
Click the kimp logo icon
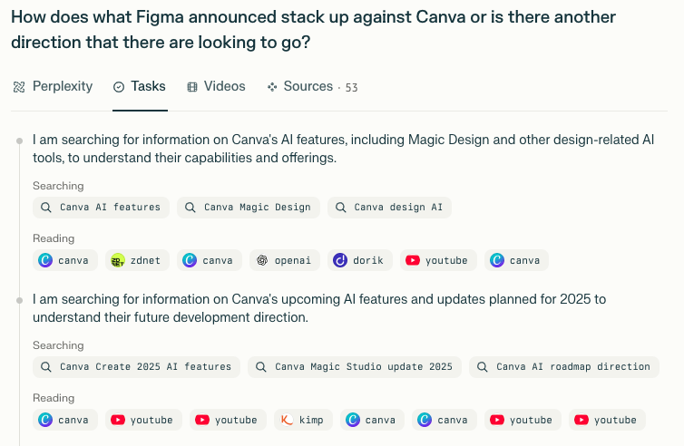tap(287, 420)
